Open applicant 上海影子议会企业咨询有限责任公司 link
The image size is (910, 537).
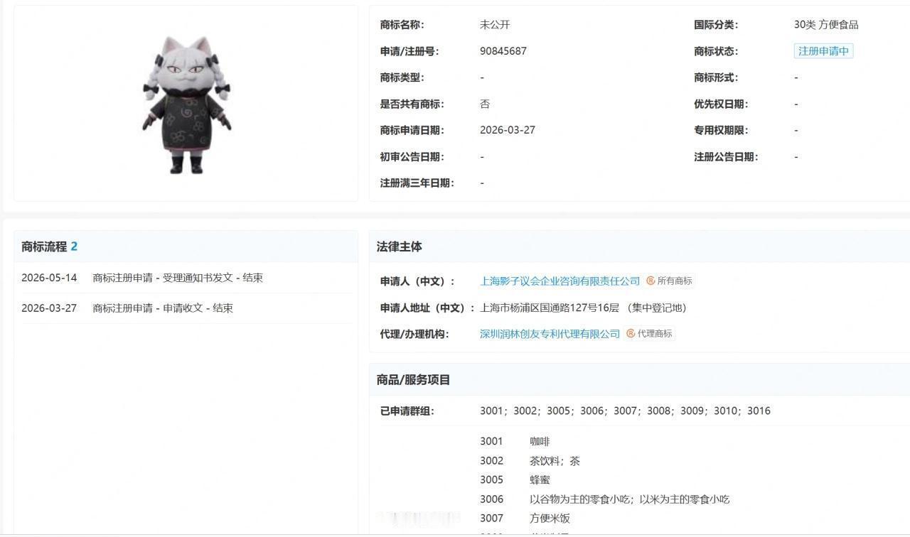pyautogui.click(x=560, y=281)
